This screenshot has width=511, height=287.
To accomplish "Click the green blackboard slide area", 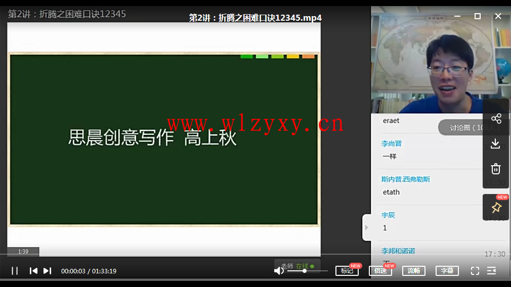I will point(163,139).
